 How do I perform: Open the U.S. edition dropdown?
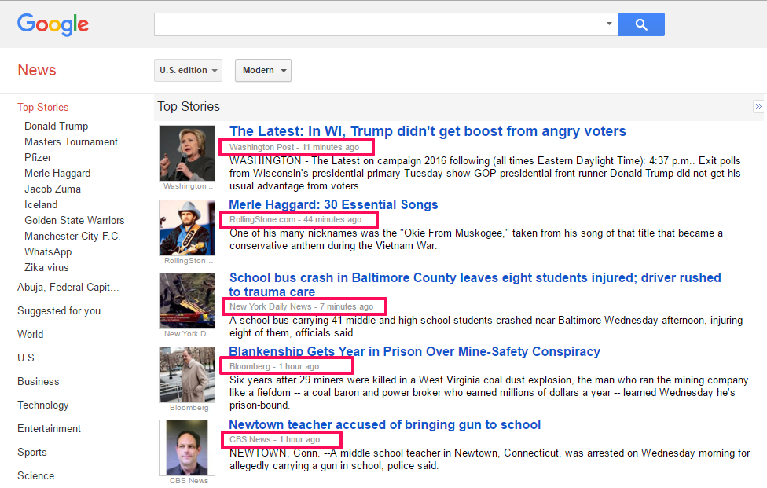tap(188, 70)
